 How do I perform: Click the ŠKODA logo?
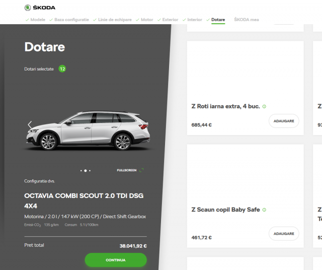(40, 8)
